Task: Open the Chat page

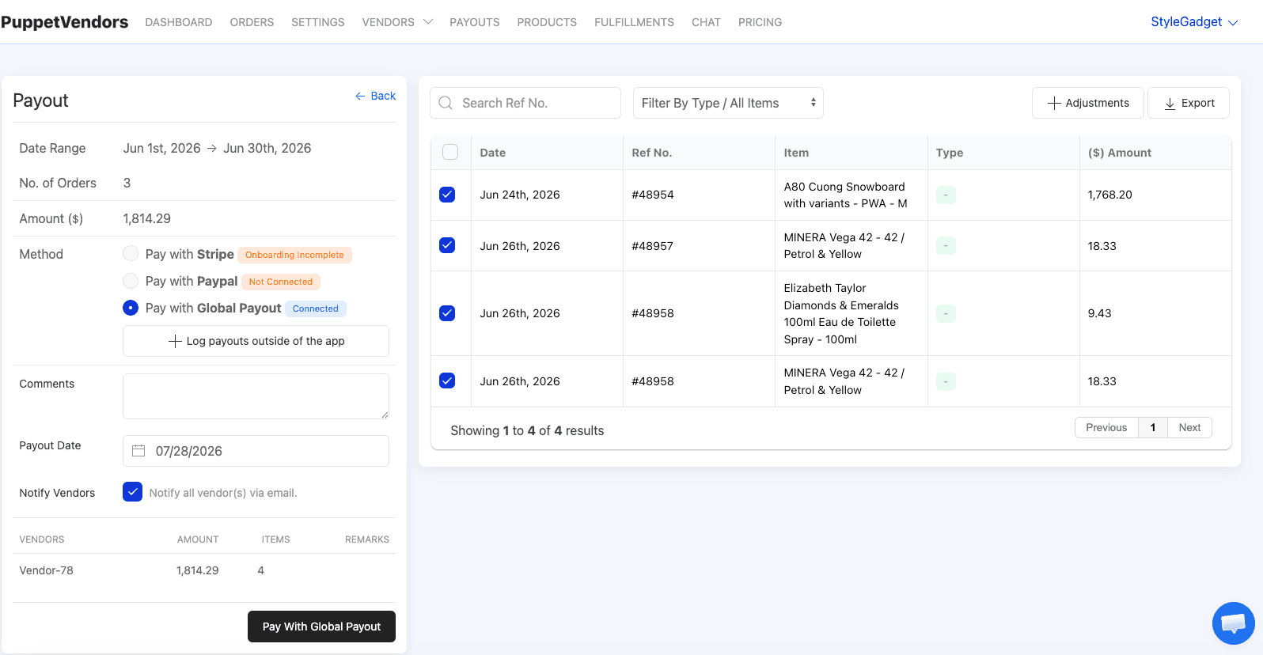Action: coord(706,22)
